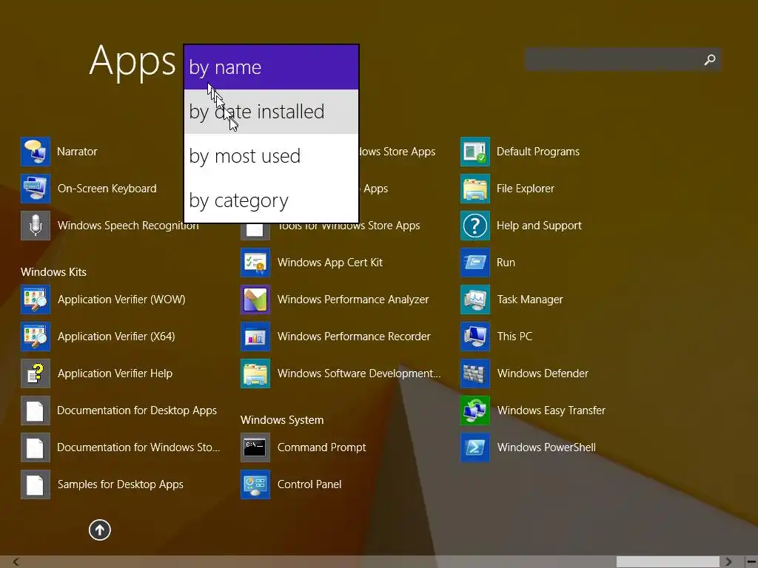Click the 'Windows Defender' label
The width and height of the screenshot is (758, 568).
coord(543,373)
